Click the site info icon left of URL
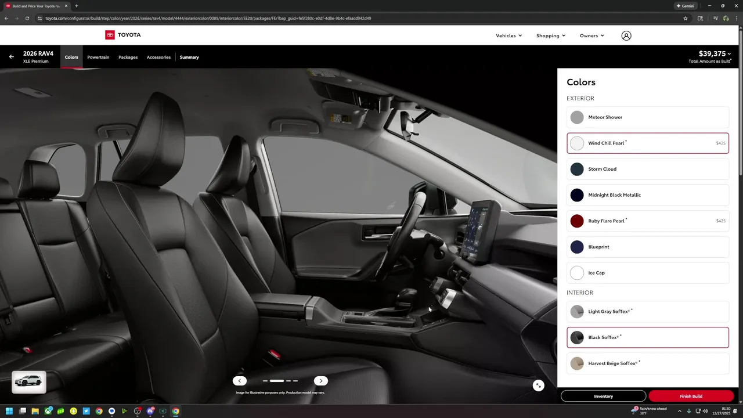The image size is (743, 418). (39, 18)
